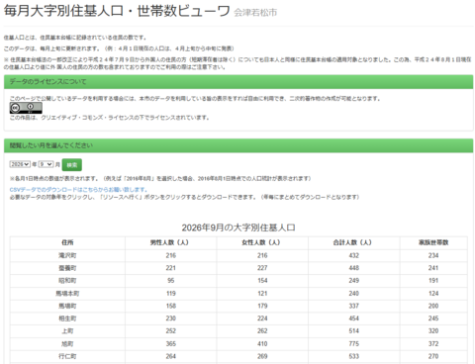The height and width of the screenshot is (364, 475).
Task: Select the 馬場本町 address cell
Action: [67, 294]
